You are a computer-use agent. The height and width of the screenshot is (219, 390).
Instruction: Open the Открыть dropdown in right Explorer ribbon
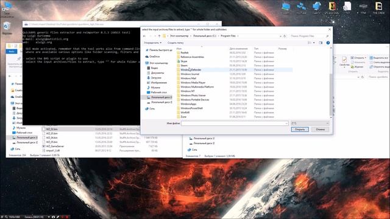pos(358,58)
